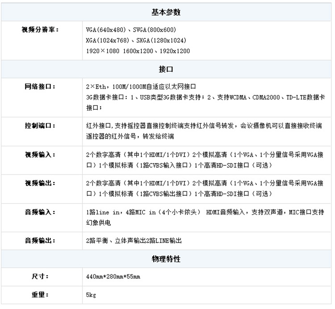Select the 网络接口 row label
Screen dimensions: 335x309
tap(40, 87)
